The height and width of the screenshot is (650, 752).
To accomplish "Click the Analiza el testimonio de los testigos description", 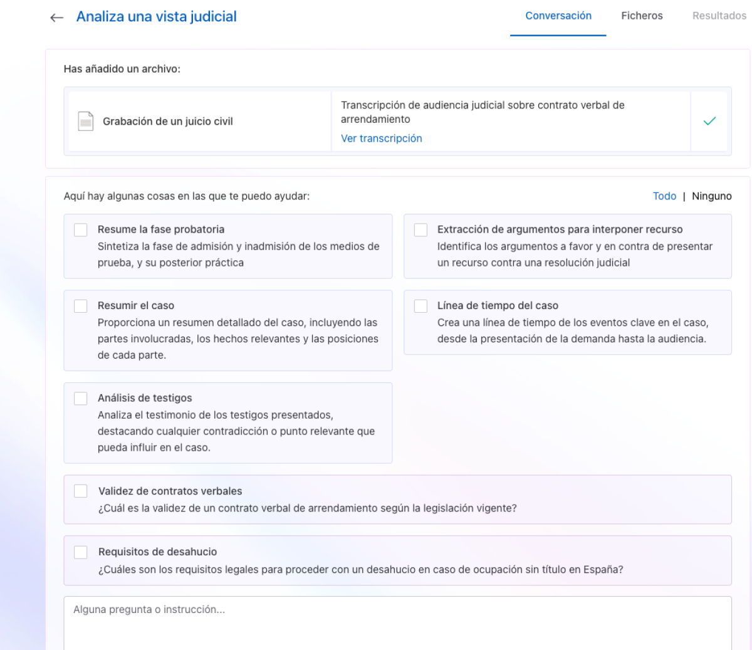I will [x=236, y=431].
